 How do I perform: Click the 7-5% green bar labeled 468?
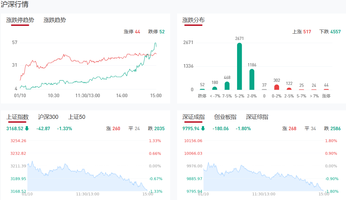227,86
